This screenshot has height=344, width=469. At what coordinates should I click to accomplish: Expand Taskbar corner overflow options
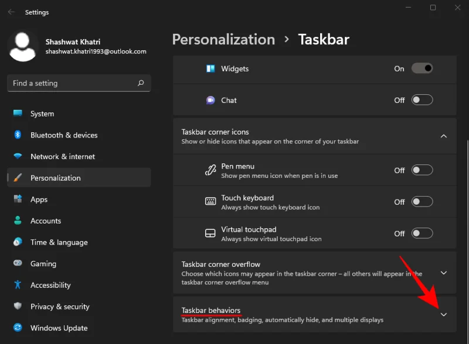point(444,273)
